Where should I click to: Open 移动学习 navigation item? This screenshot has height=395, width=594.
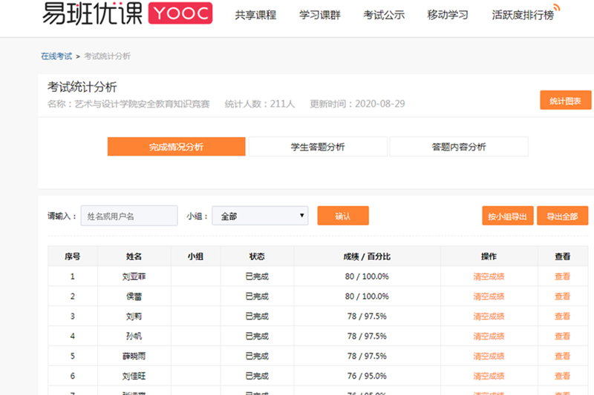click(448, 15)
